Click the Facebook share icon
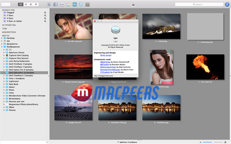This screenshot has height=144, width=231. 56,4
